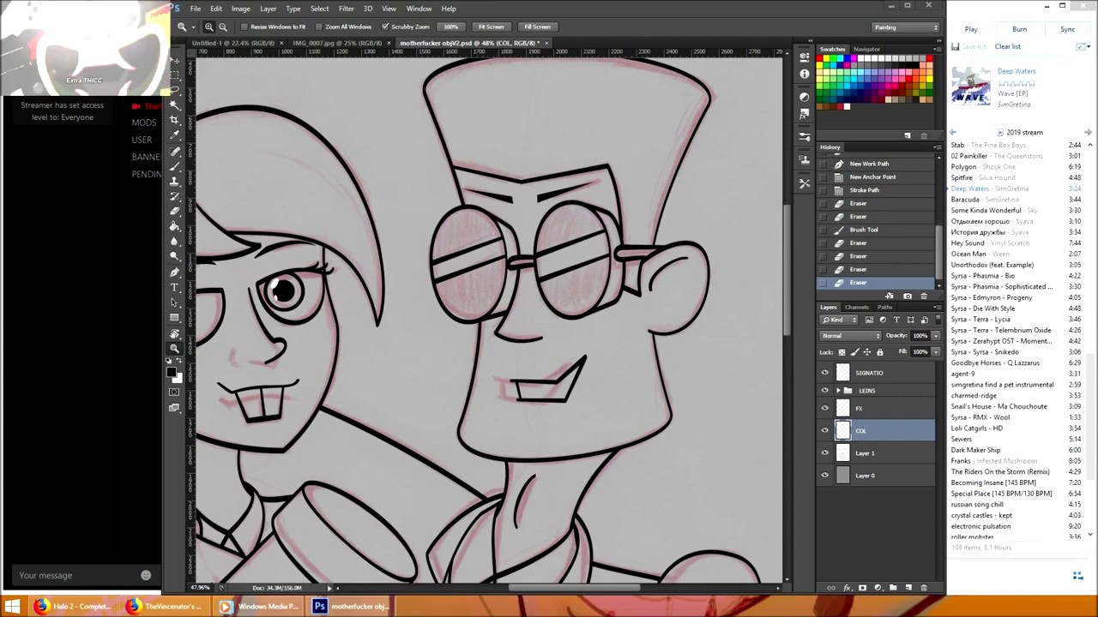
Task: Click the Sync tab in media player
Action: point(1067,29)
